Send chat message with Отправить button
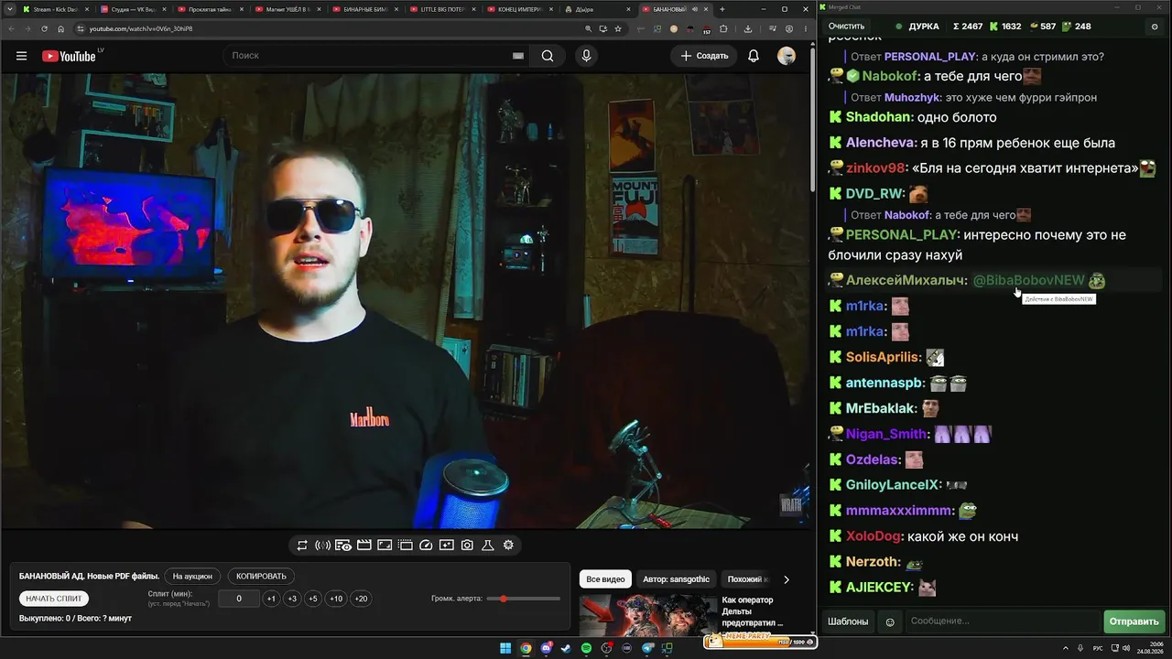1172x659 pixels. pos(1134,621)
